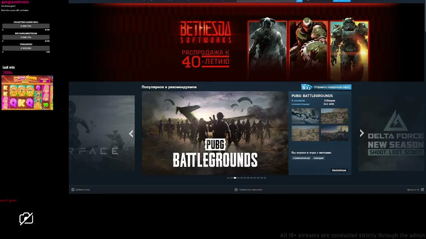Click the Video/Music progress bar
Screen dimensions: 426x239
pyautogui.click(x=26, y=48)
